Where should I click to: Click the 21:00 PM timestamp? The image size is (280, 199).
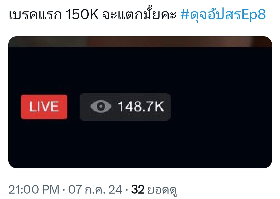[34, 189]
